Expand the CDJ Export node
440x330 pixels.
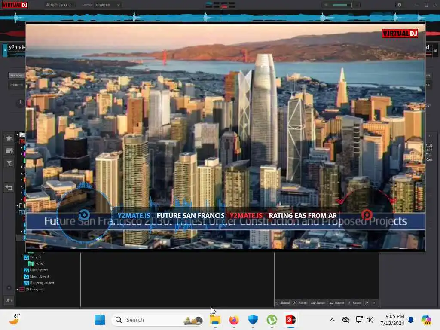(x=17, y=289)
